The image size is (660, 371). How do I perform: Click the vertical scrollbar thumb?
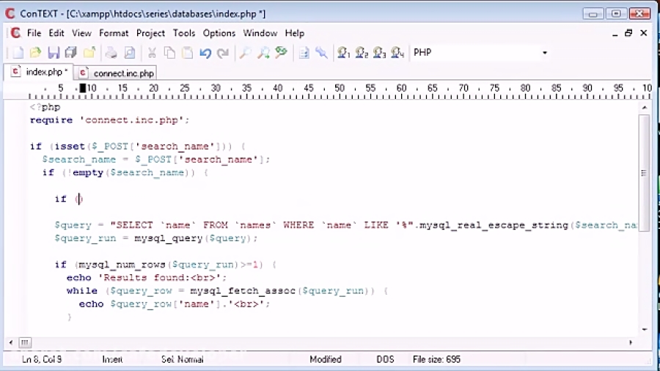[x=644, y=173]
